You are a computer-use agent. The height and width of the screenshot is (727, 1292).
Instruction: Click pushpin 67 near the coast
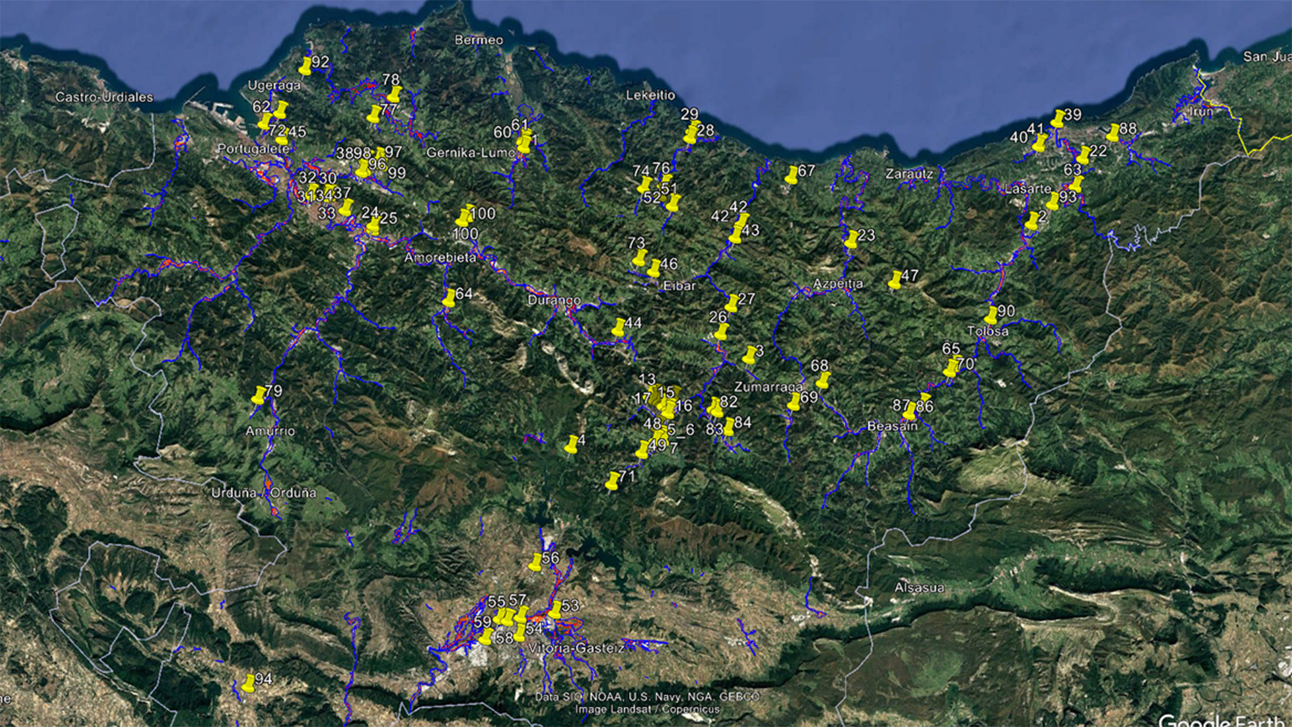pos(791,175)
